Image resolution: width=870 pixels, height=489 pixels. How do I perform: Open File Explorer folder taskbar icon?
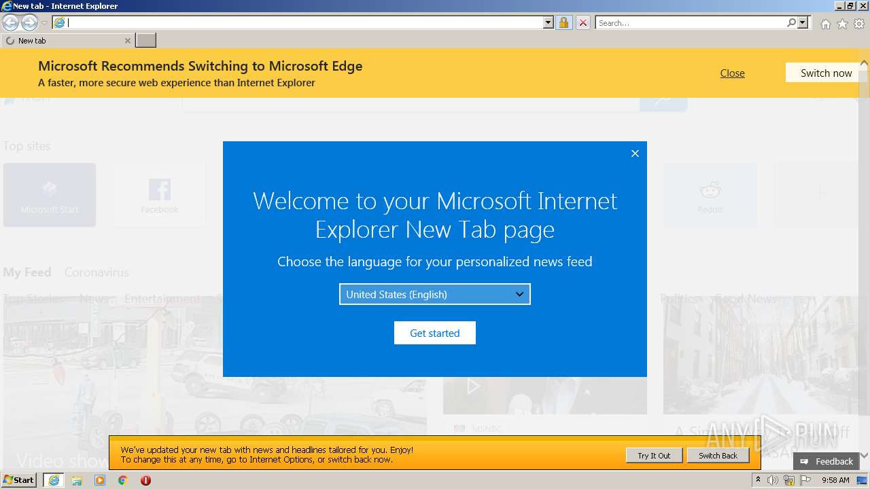click(77, 480)
